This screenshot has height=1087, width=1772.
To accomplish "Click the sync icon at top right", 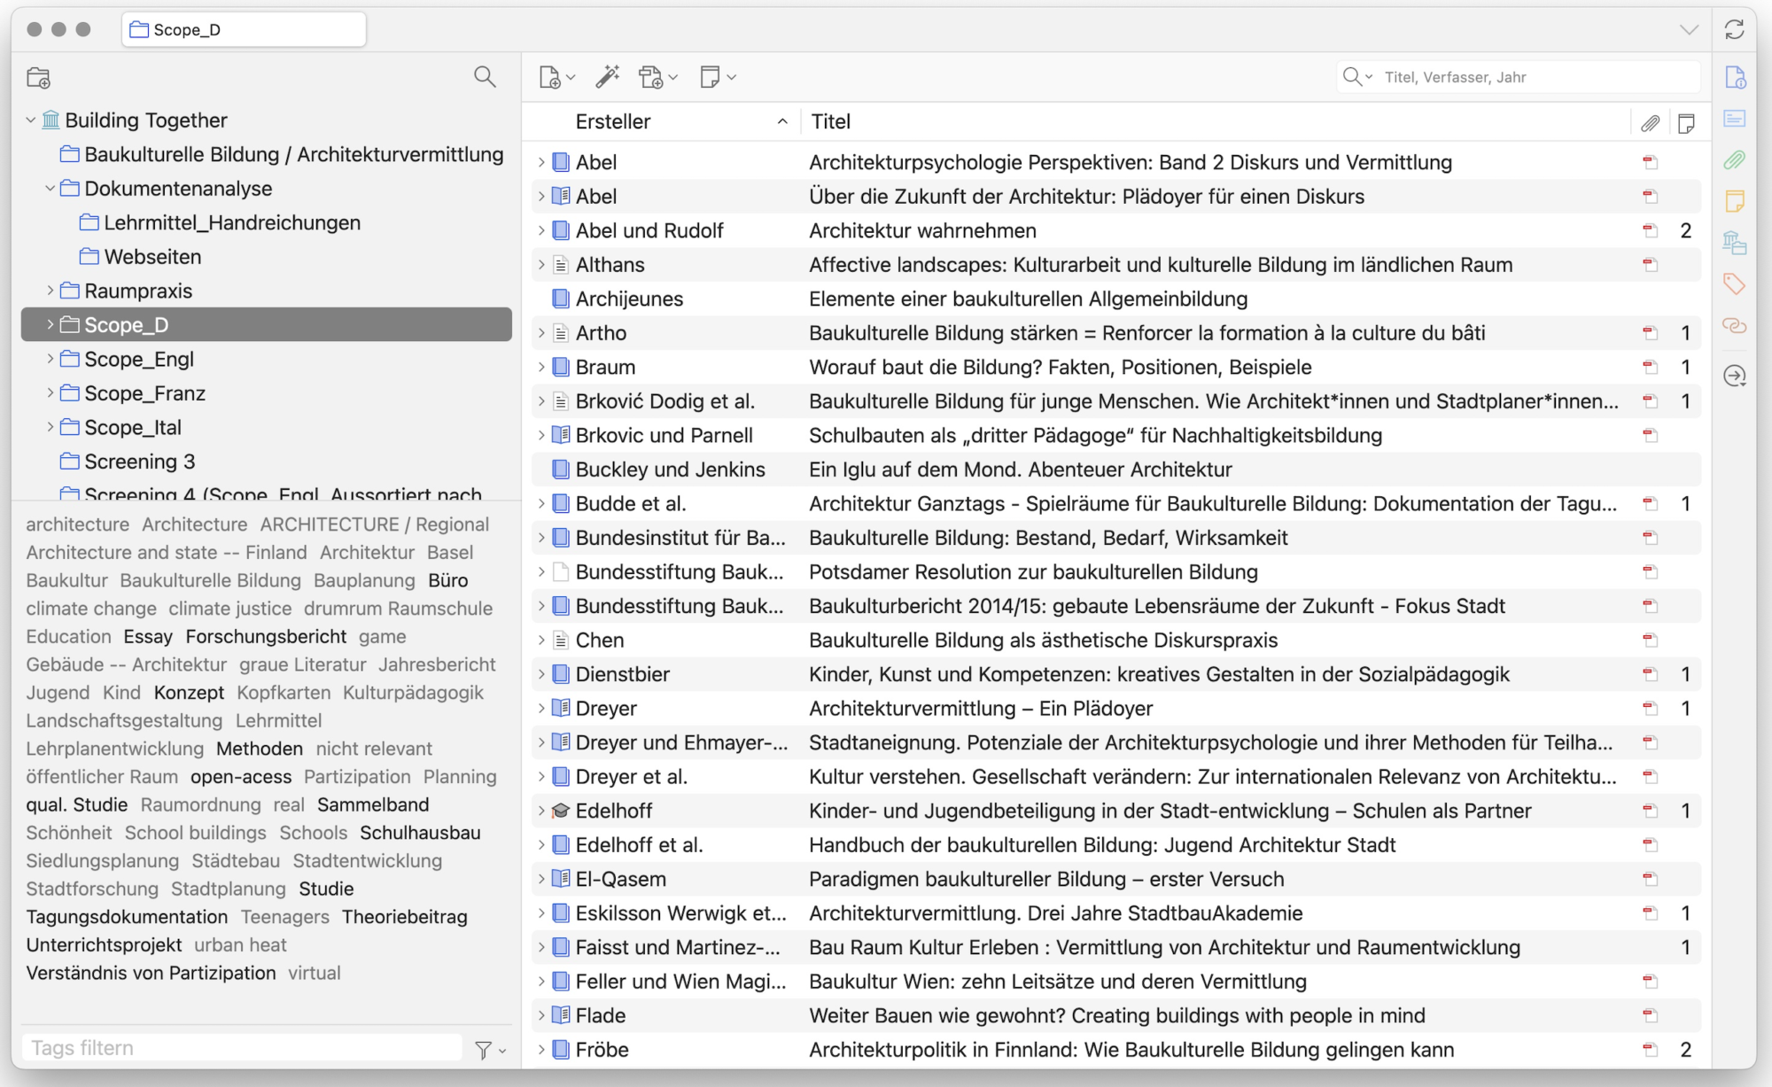I will (x=1734, y=29).
